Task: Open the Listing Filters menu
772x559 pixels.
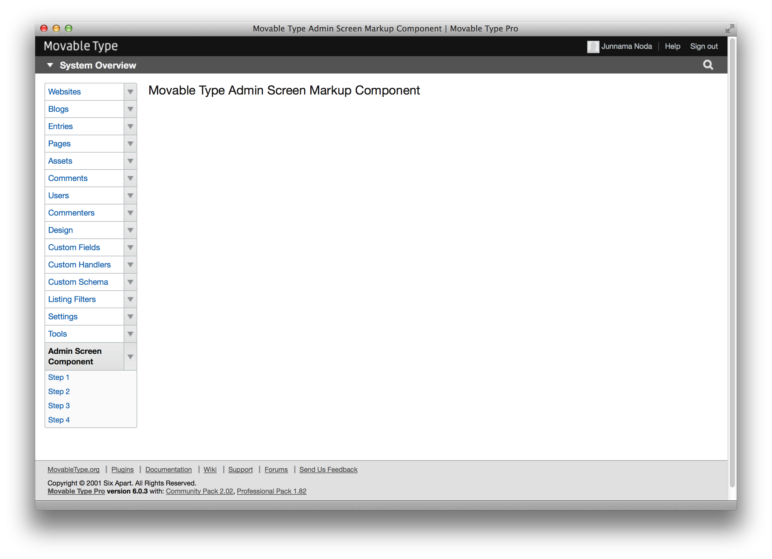Action: point(72,299)
